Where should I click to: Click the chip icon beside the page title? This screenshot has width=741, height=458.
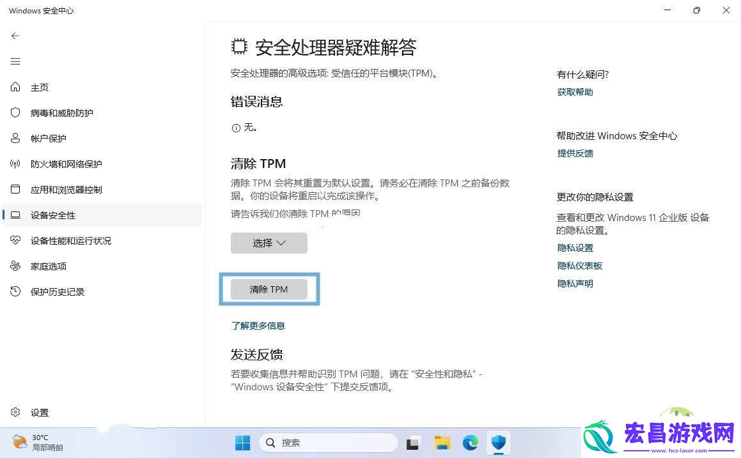click(239, 46)
